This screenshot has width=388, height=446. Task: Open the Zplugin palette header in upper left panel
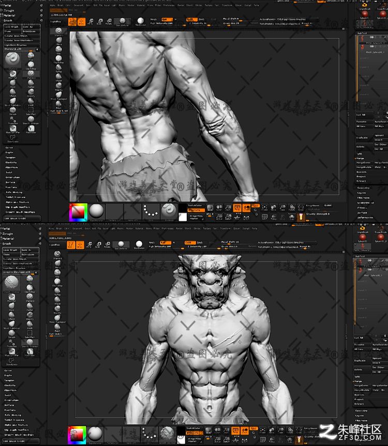(9, 10)
